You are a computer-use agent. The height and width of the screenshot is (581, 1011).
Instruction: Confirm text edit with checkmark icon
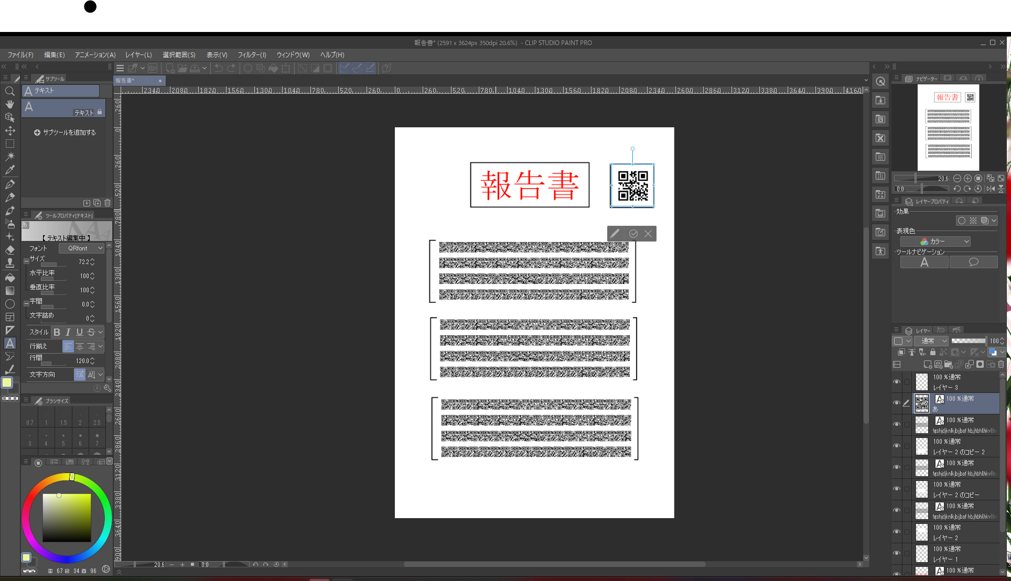pos(633,234)
